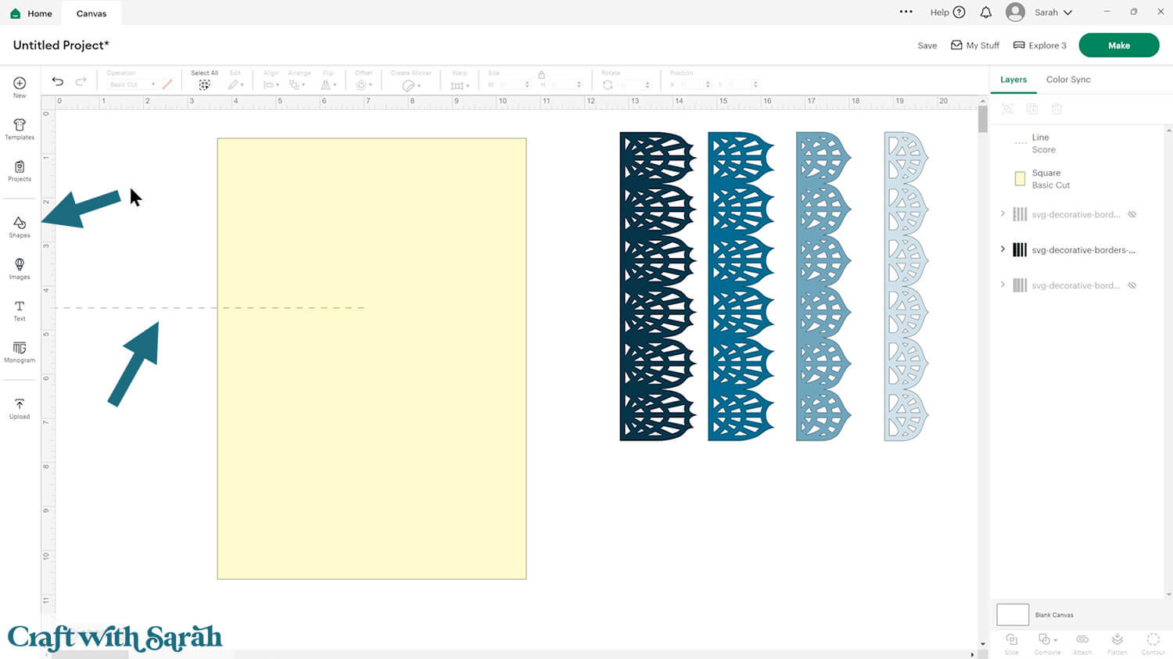1173x659 pixels.
Task: Undo the last action
Action: point(58,81)
